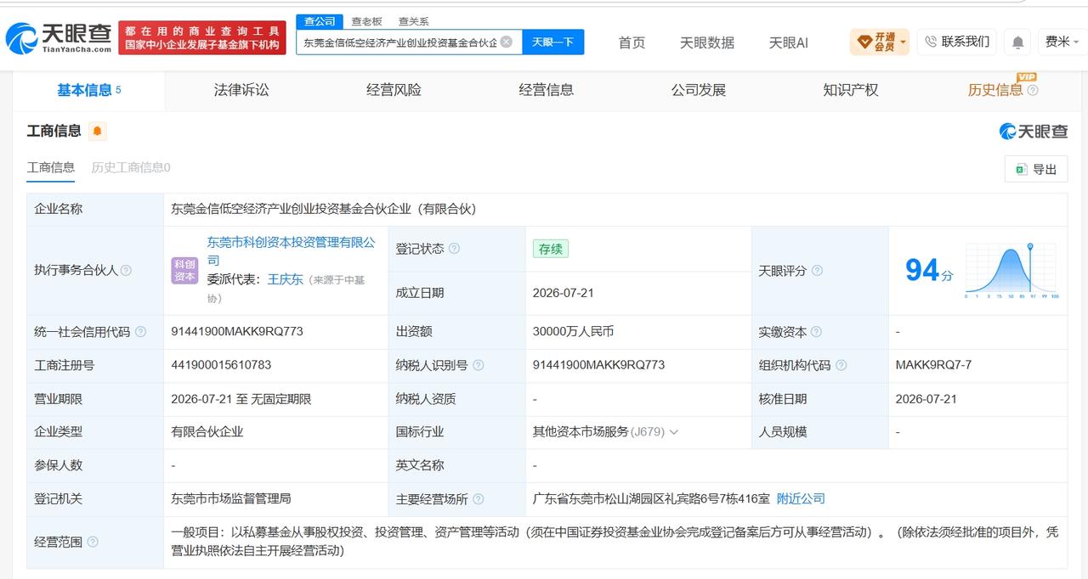Click the 有限合伙企业 enterprise type value
Screen dimensions: 1088x579
pyautogui.click(x=207, y=432)
